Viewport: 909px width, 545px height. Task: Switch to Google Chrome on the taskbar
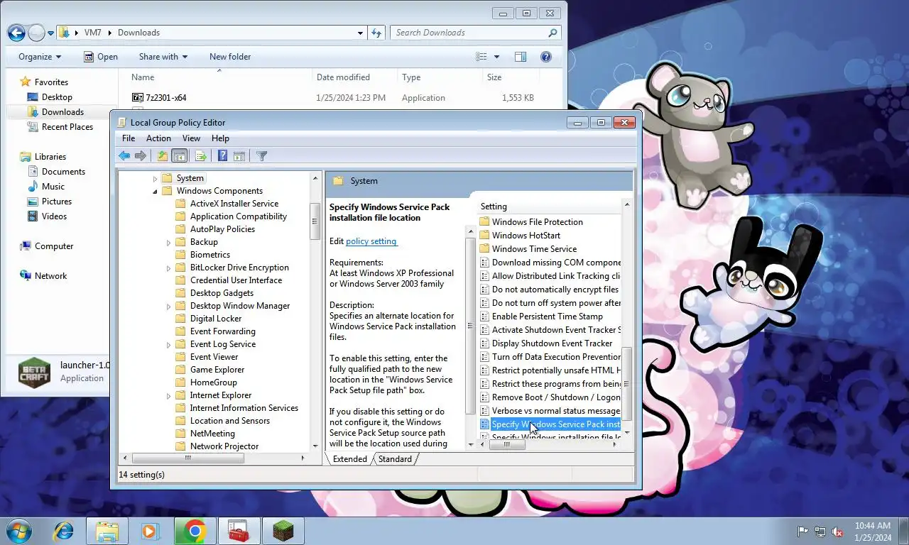click(x=195, y=531)
